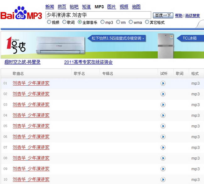Select the mp3 format radio button
The height and width of the screenshot is (184, 204).
[102, 22]
